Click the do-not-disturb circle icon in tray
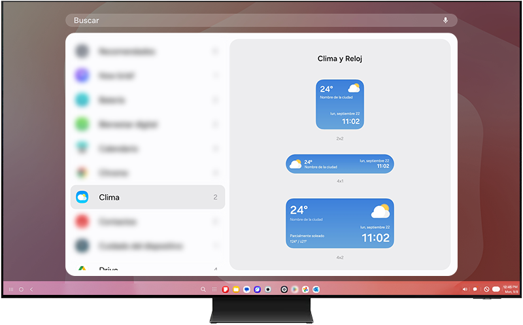523x325 pixels. [x=486, y=289]
